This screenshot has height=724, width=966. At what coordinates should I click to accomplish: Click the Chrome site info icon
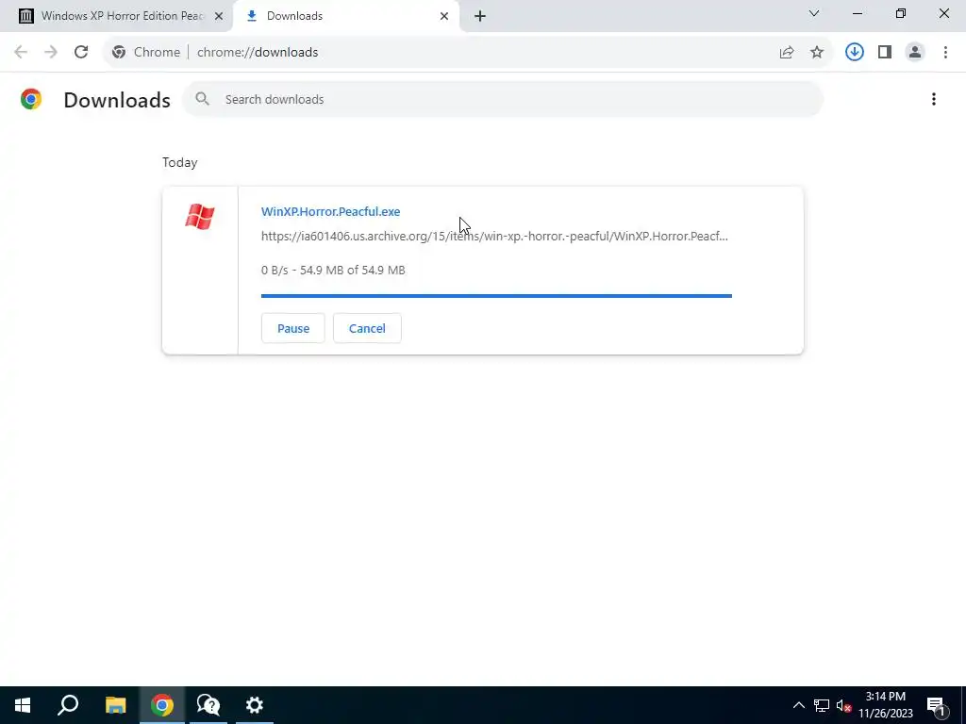[119, 53]
